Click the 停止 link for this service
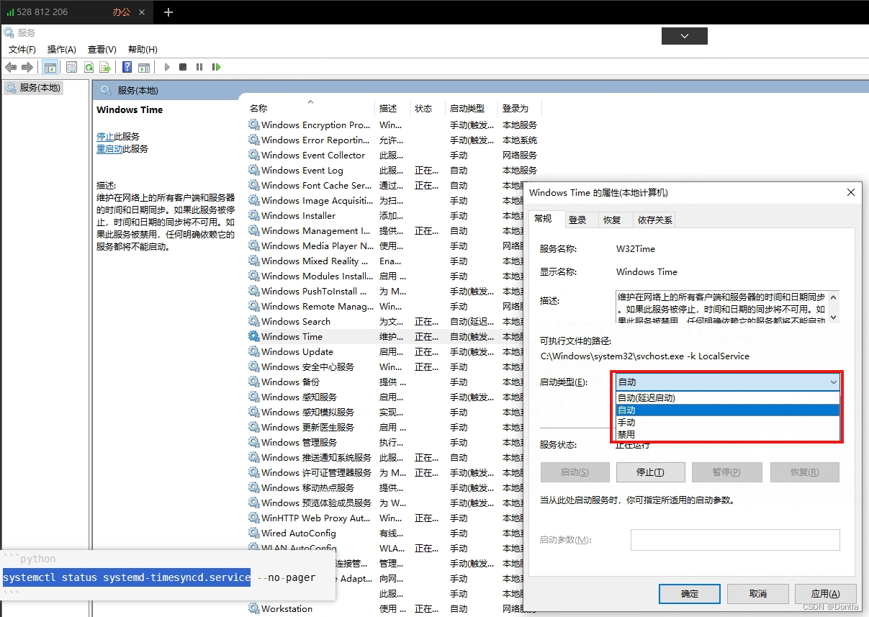 click(105, 136)
